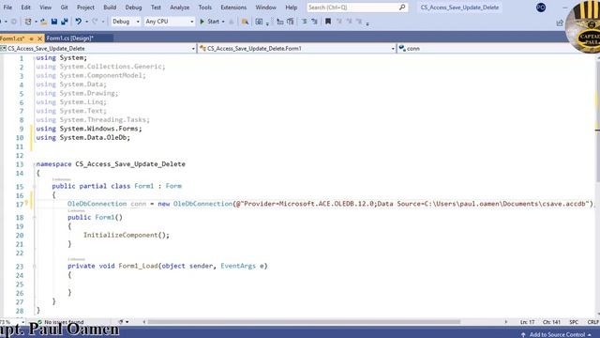
Task: Click the 'Ln: 17' status indicator
Action: point(527,322)
